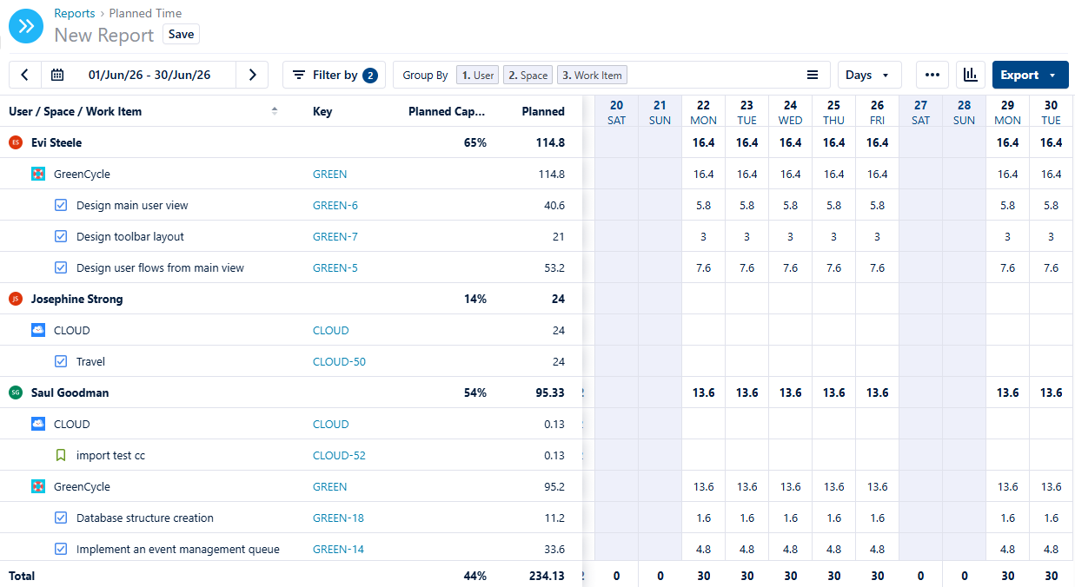Open Filter by options

[x=334, y=75]
